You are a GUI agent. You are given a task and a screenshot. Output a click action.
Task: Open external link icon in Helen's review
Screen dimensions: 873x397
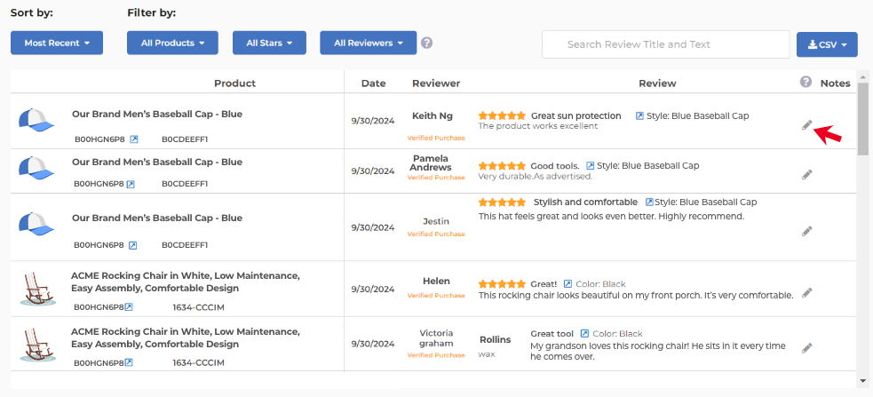click(x=567, y=284)
